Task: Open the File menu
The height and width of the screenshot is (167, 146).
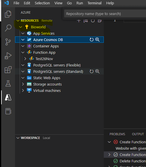Action: [16, 3]
